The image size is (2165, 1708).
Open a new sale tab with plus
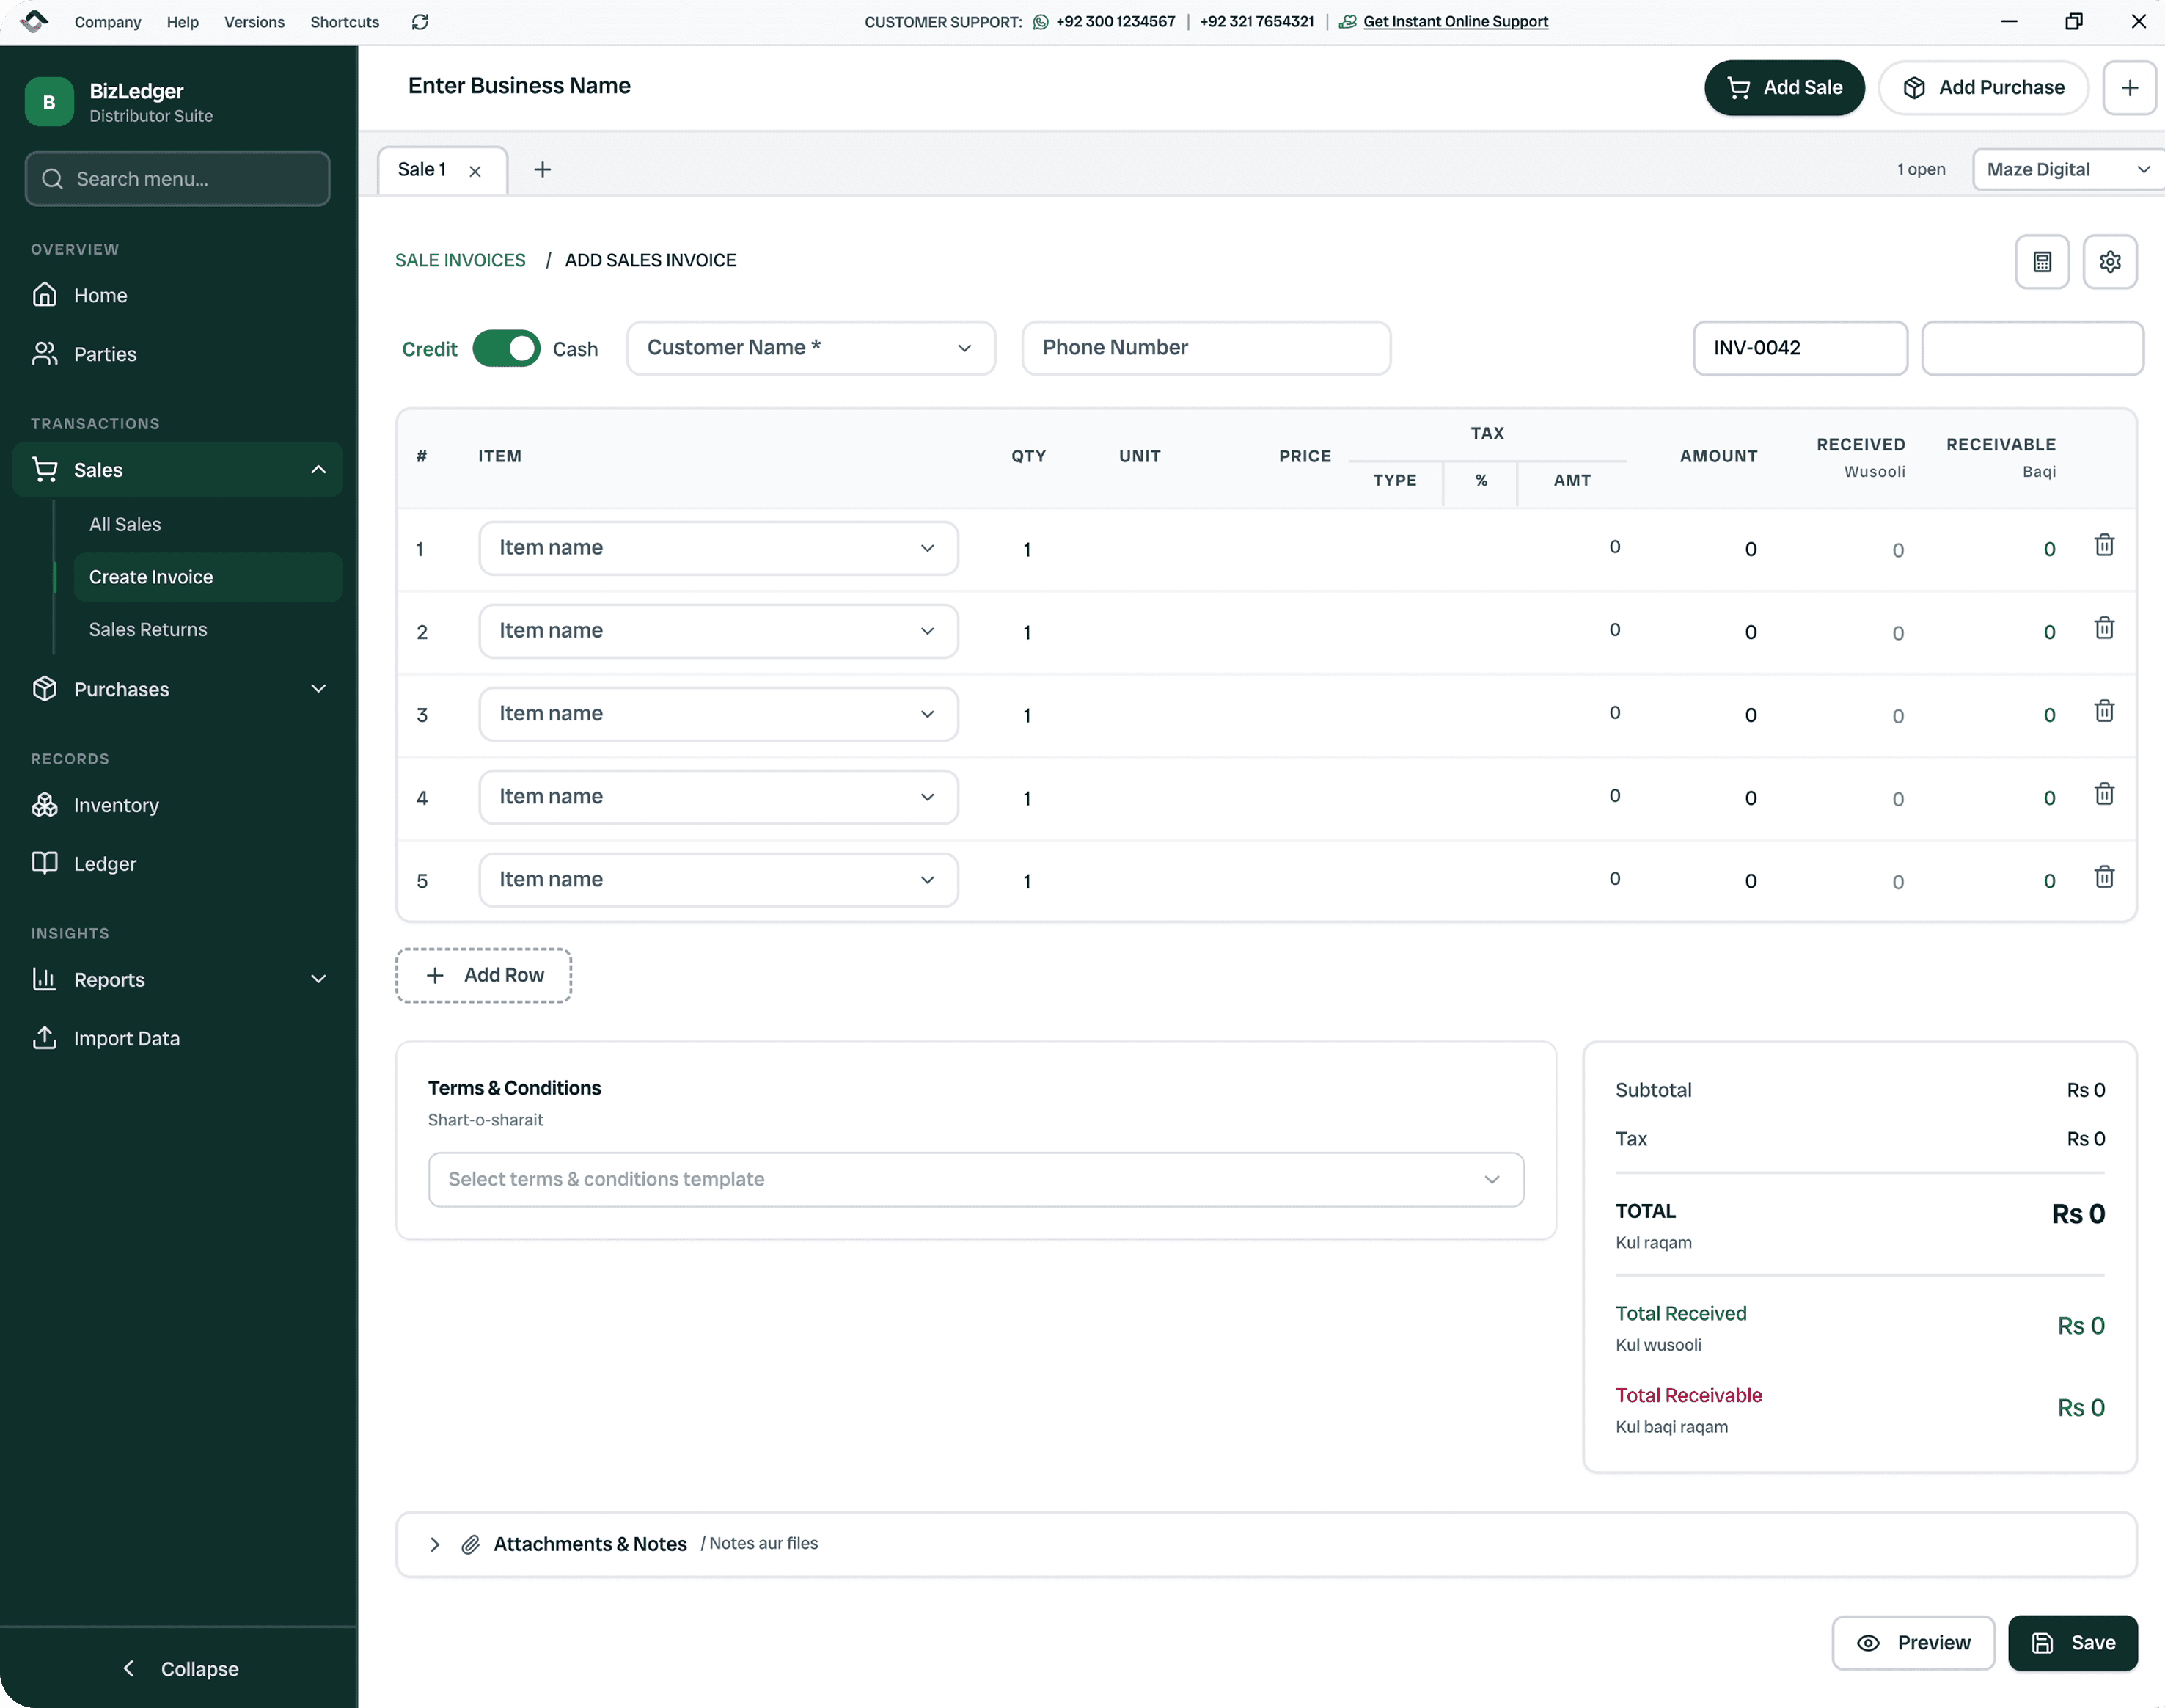pos(542,170)
